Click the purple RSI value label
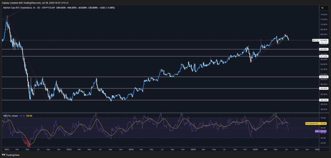This screenshot has height=158, width=331. [317, 131]
